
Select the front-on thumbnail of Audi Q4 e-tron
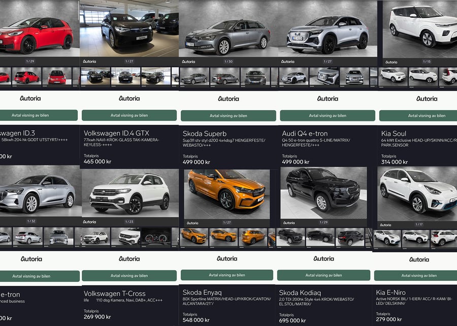354,77
